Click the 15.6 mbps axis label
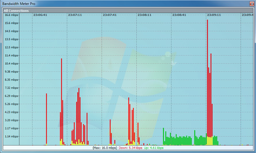Image resolution: width=256 pixels, height=153 pixels. [11, 23]
